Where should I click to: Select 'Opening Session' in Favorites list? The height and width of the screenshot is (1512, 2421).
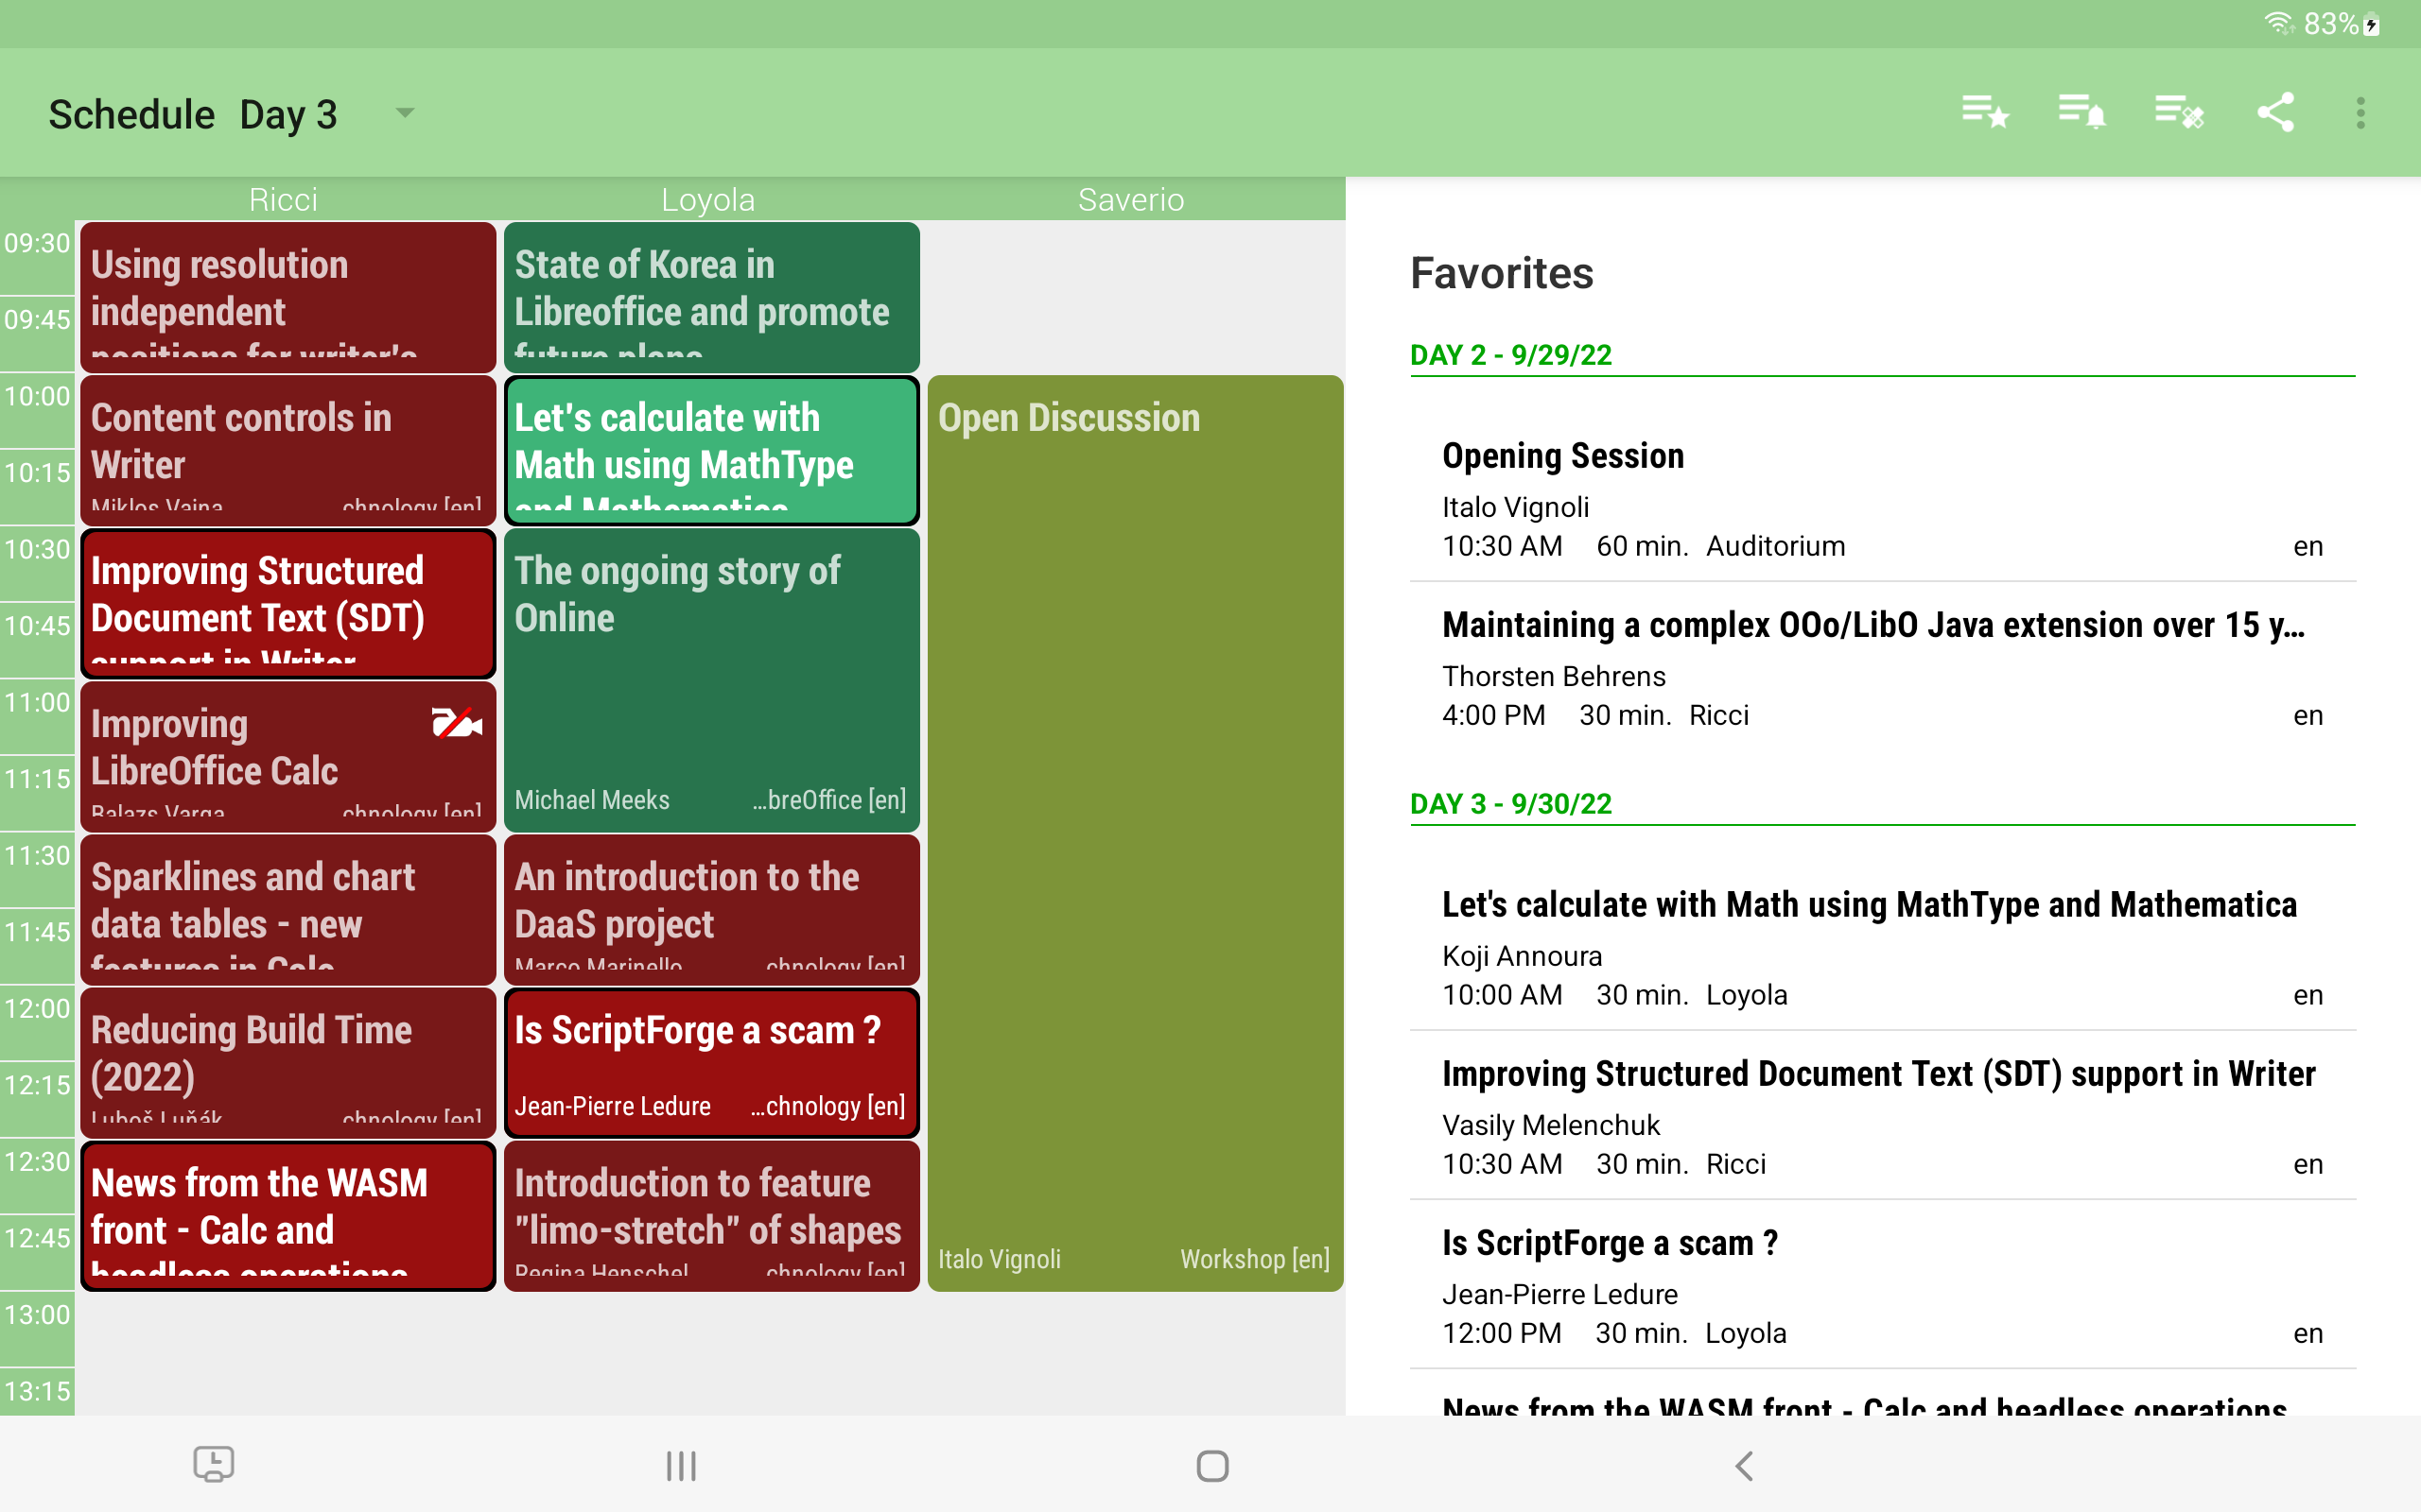(1883, 498)
